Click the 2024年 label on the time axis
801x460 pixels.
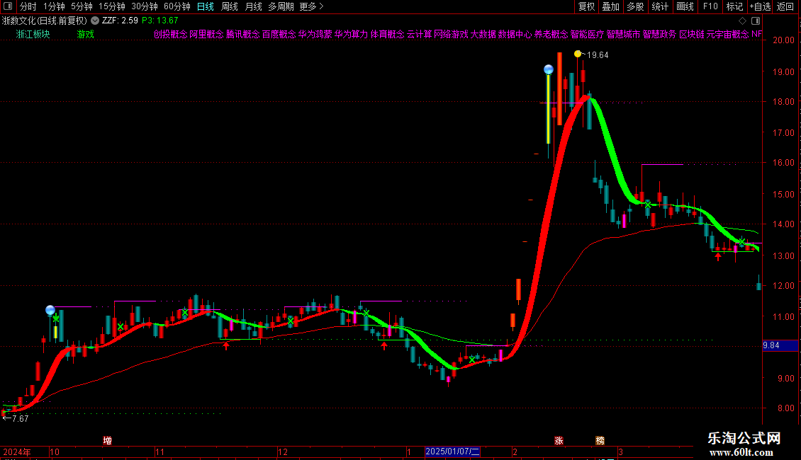[x=17, y=452]
